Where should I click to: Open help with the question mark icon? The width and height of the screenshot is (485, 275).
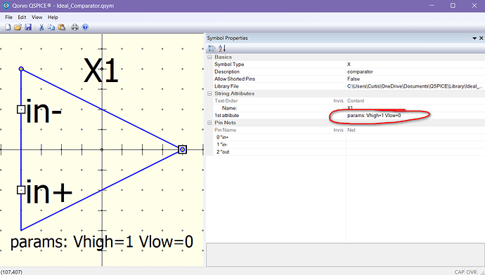(x=85, y=27)
